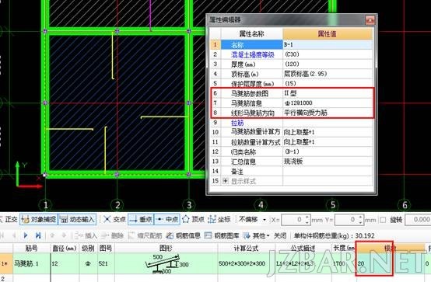Select 马凳筋.1 rebar row name cell
This screenshot has width=431, height=282.
(x=31, y=263)
